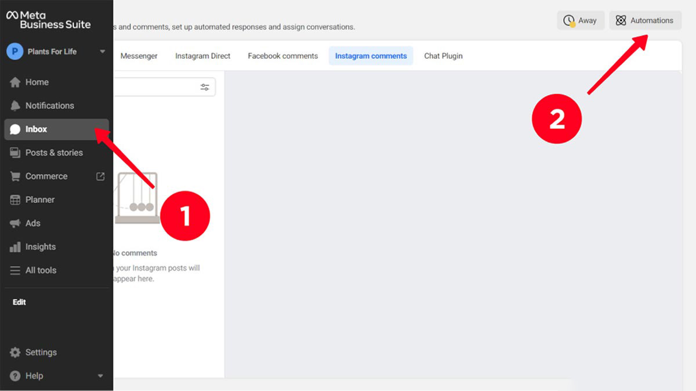Click the Automations button

(644, 20)
